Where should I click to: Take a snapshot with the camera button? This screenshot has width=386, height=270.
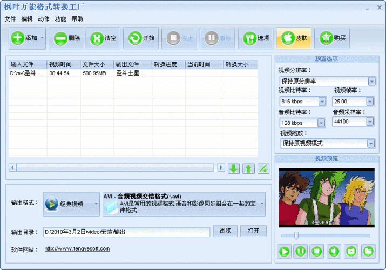click(351, 251)
